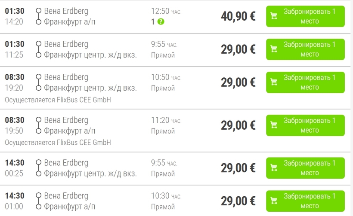Book seat on 14:30 bus arriving 01:00

pos(305,201)
